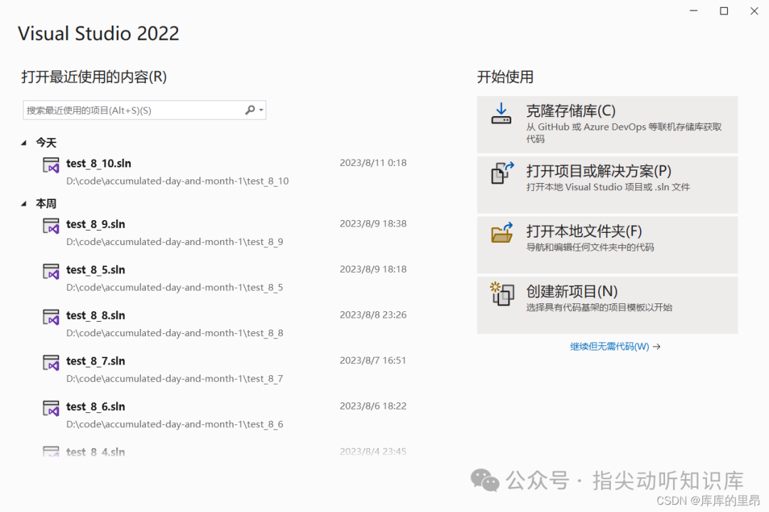Click the test_8_8.sln solution icon
Screen dimensions: 769x512
[x=51, y=317]
